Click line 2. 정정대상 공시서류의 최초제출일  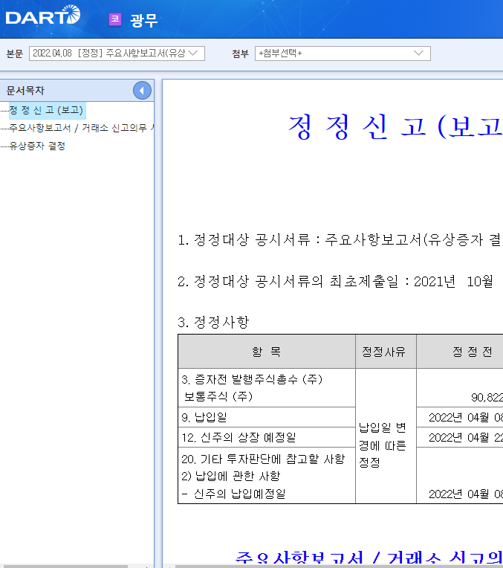[x=336, y=281]
